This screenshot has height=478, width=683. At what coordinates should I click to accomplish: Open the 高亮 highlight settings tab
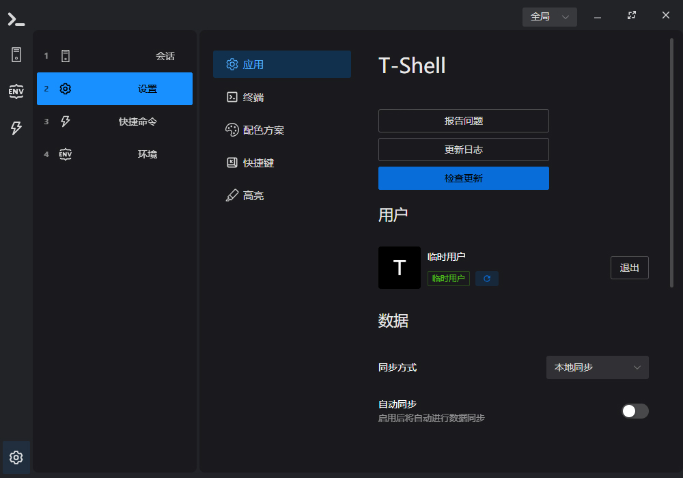[282, 195]
